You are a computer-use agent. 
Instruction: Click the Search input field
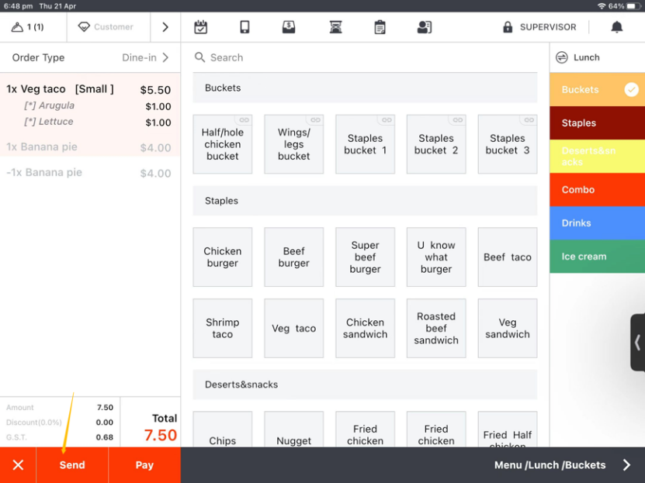tap(365, 57)
